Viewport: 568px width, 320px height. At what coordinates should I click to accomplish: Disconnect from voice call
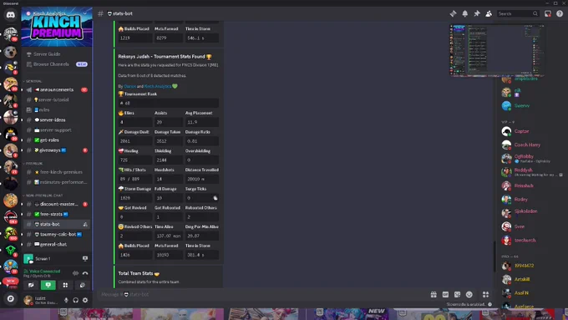click(85, 273)
